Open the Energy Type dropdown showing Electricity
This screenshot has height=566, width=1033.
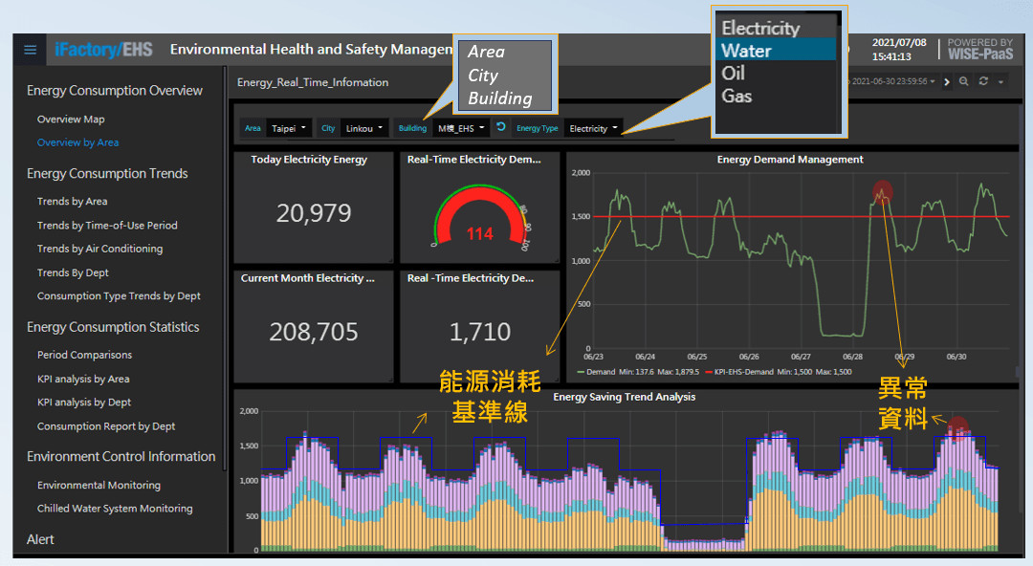[593, 128]
